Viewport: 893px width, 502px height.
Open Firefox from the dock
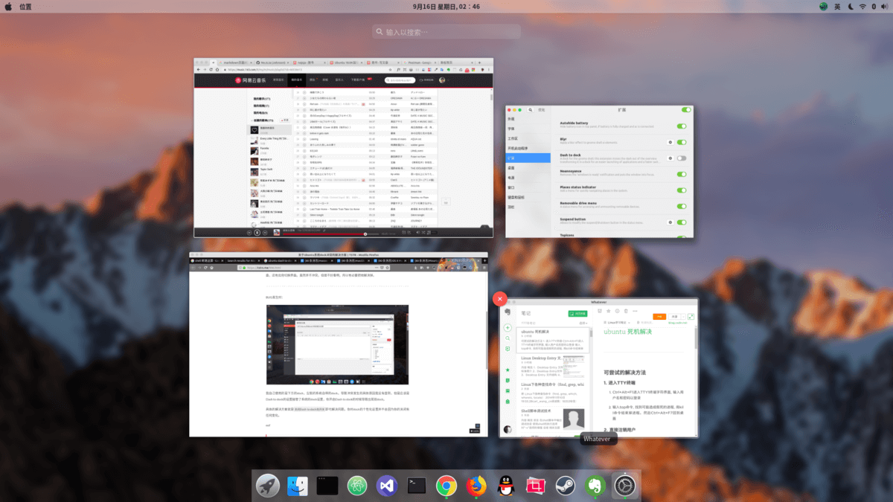(x=476, y=486)
